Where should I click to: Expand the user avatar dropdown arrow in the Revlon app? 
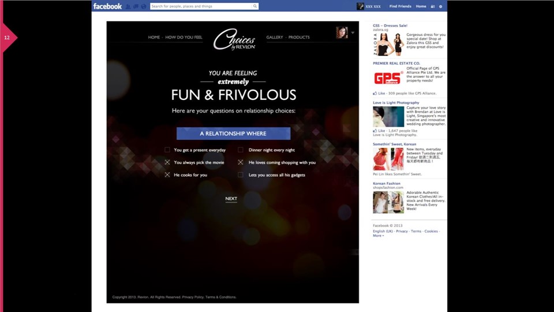[353, 33]
